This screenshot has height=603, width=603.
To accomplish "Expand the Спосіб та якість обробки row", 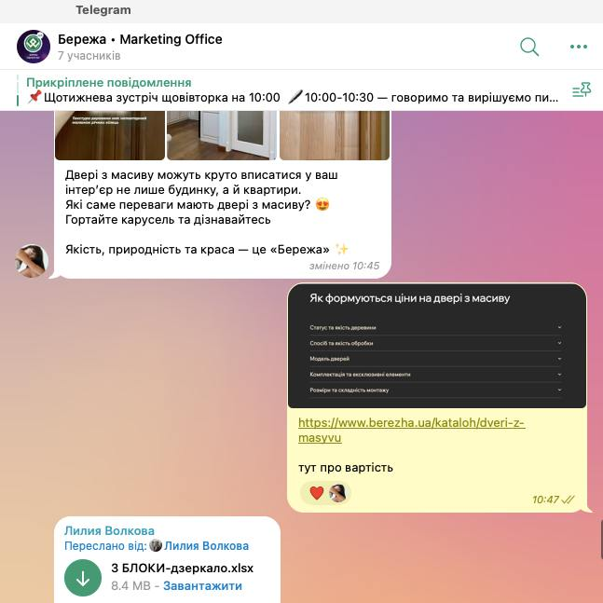I will [434, 343].
